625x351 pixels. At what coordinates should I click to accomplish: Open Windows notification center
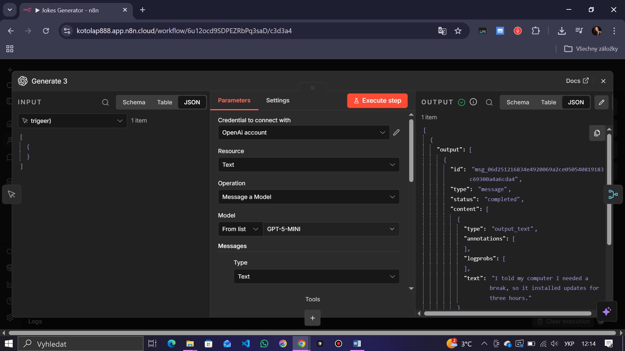pyautogui.click(x=609, y=344)
